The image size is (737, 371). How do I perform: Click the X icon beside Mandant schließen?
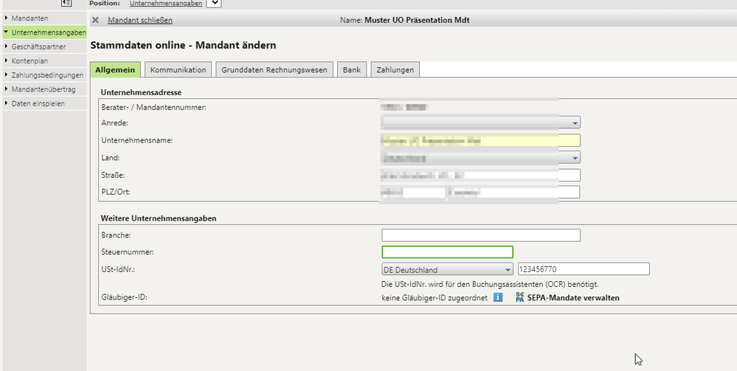(x=95, y=21)
